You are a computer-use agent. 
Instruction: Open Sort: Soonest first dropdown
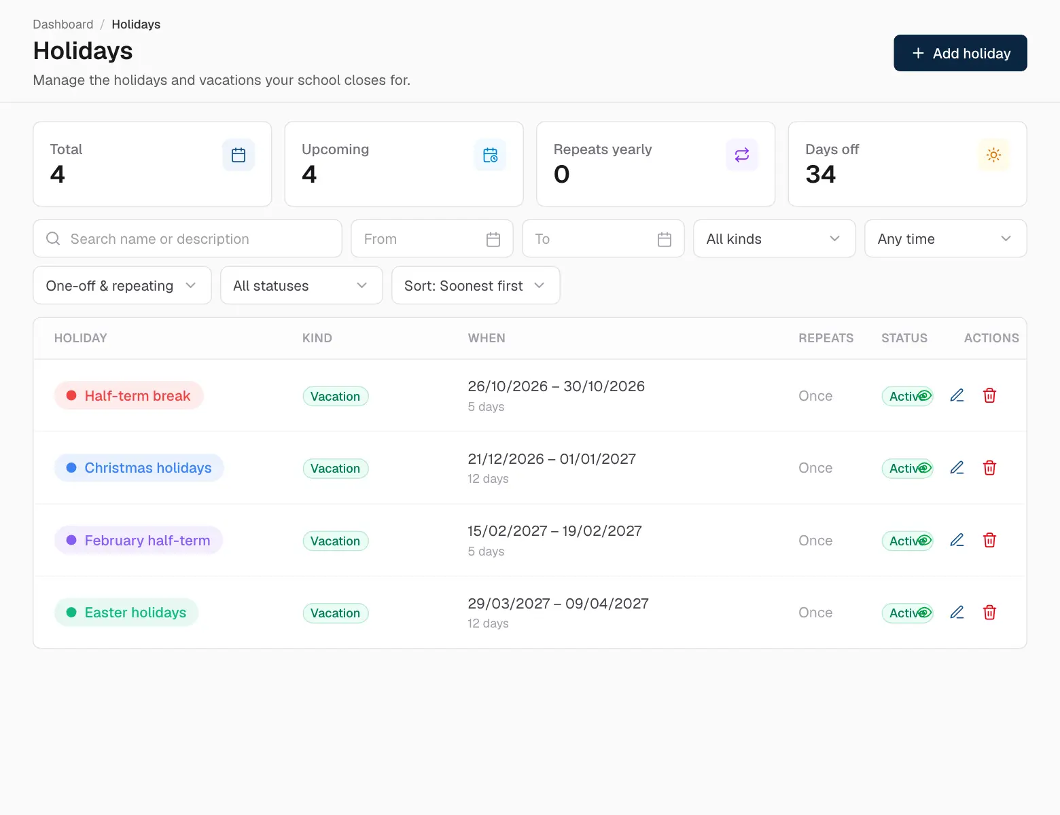point(476,285)
